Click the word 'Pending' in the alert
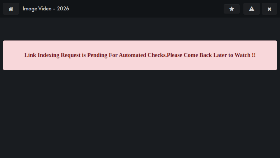Viewport: 280px width, 158px height. pos(97,55)
